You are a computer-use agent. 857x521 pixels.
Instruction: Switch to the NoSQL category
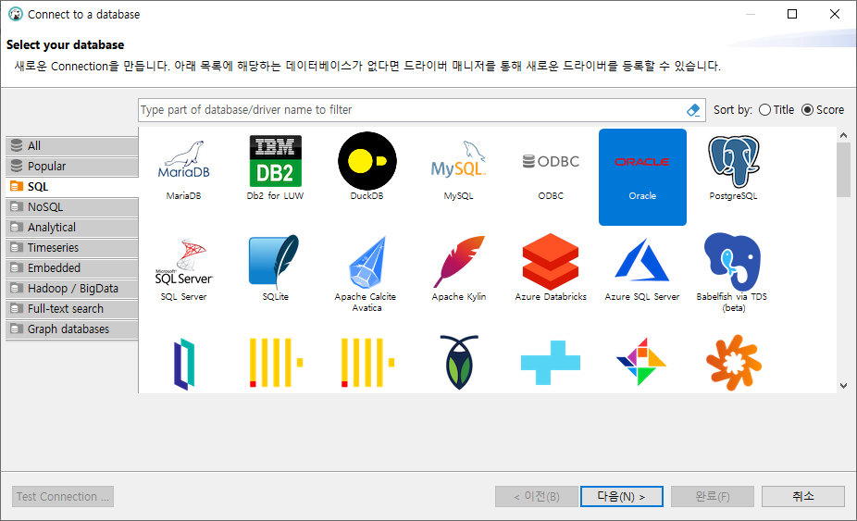[x=71, y=207]
